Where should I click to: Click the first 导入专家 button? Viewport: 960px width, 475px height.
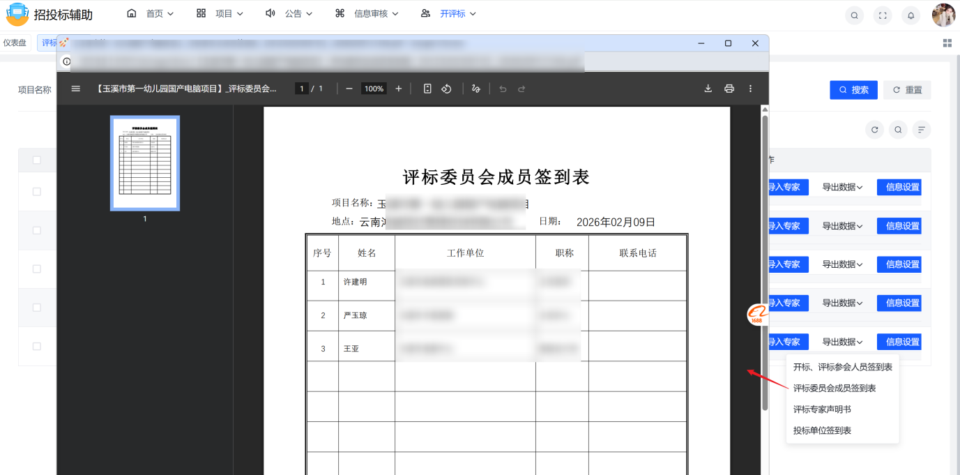787,187
